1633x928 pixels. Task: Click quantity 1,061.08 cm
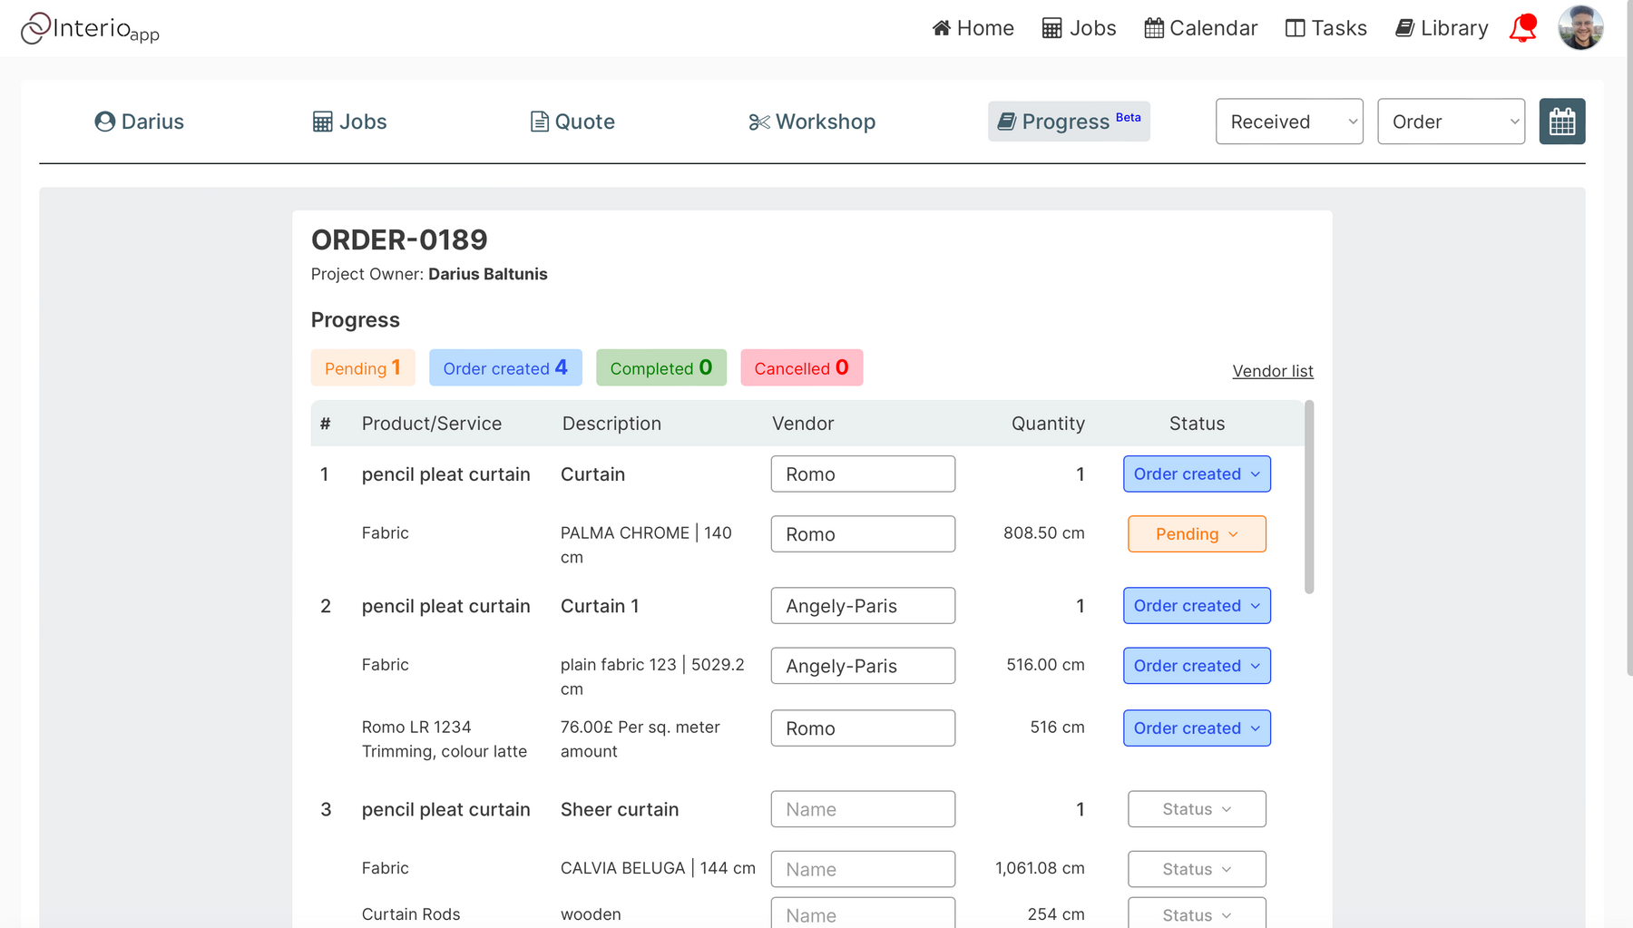click(x=1040, y=868)
